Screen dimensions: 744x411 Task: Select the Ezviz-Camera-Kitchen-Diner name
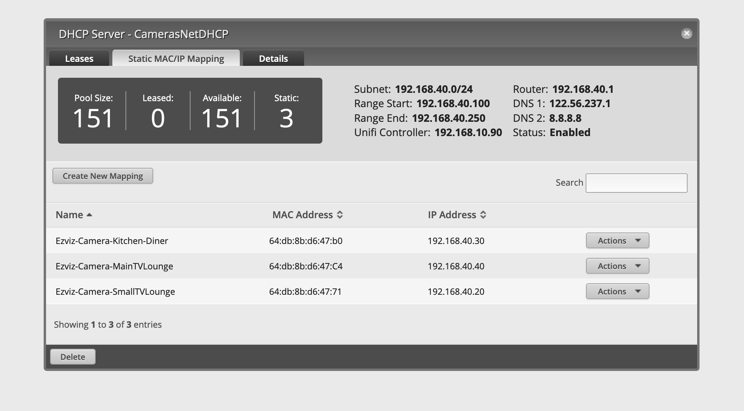(112, 241)
